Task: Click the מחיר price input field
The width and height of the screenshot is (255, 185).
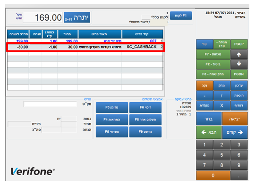Action: pyautogui.click(x=69, y=124)
